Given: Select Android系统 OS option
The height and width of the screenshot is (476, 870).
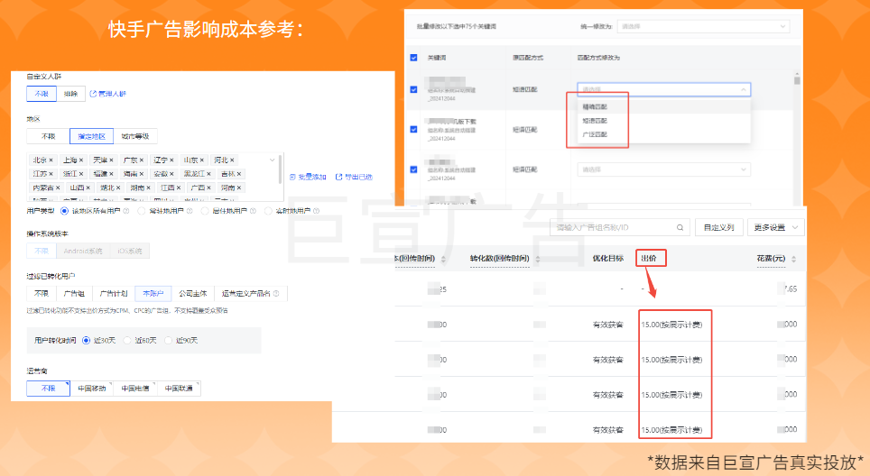Looking at the screenshot, I should point(83,251).
